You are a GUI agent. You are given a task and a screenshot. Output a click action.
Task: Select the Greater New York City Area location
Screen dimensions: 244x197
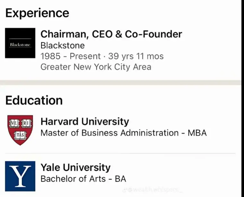96,67
